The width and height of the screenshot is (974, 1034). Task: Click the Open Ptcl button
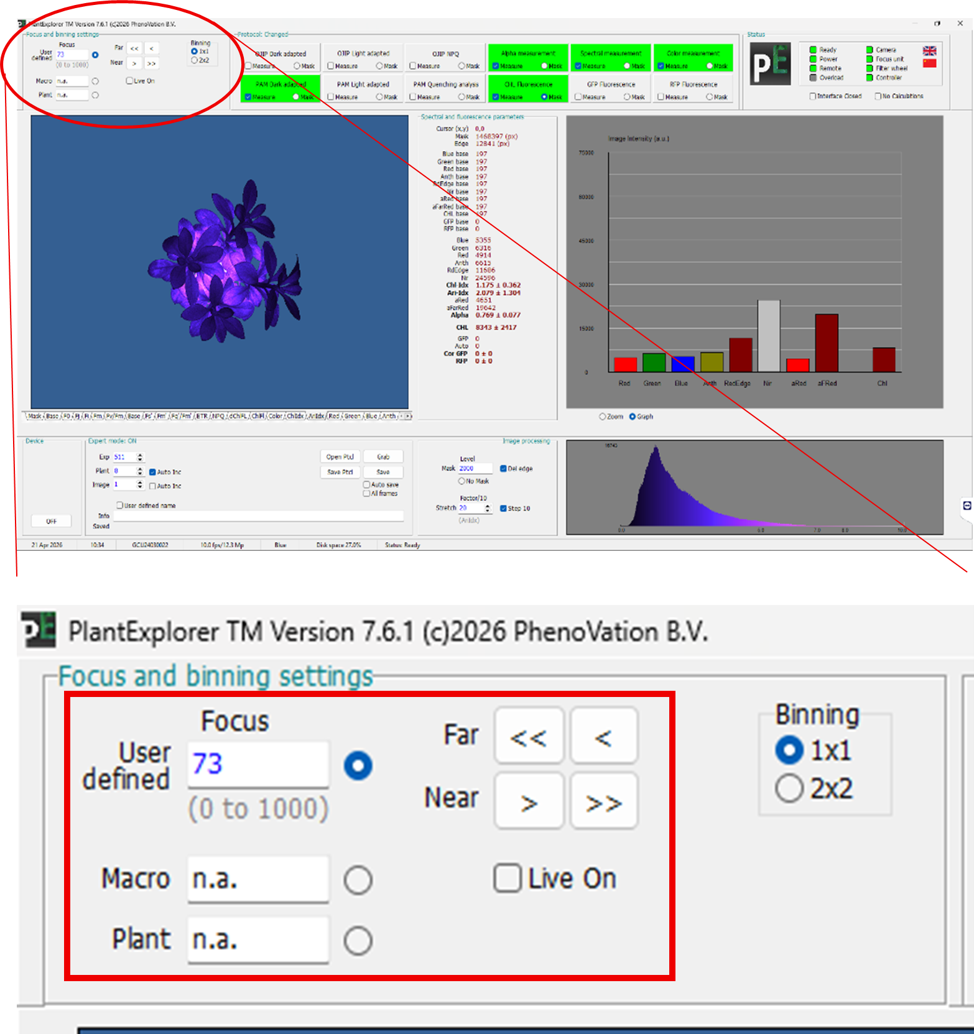pyautogui.click(x=340, y=457)
